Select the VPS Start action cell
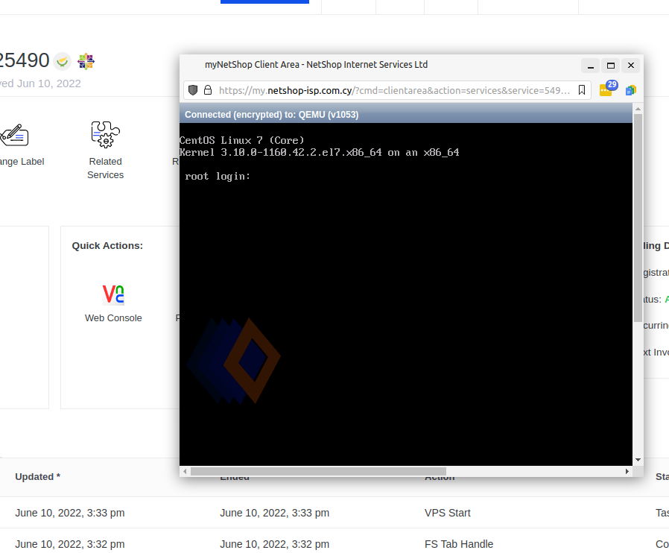This screenshot has height=553, width=669. 448,513
